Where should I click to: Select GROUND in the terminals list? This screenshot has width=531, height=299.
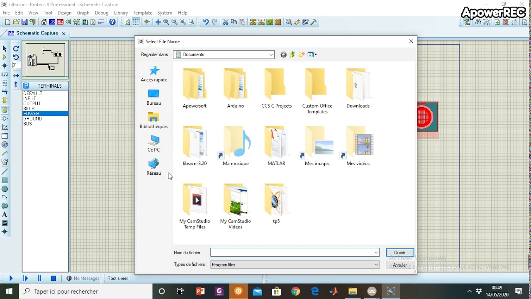coord(45,119)
